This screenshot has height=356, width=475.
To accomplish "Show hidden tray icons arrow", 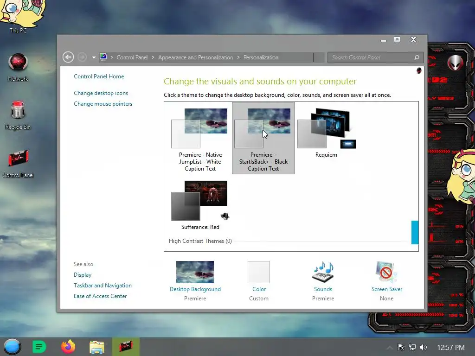I will pyautogui.click(x=390, y=347).
